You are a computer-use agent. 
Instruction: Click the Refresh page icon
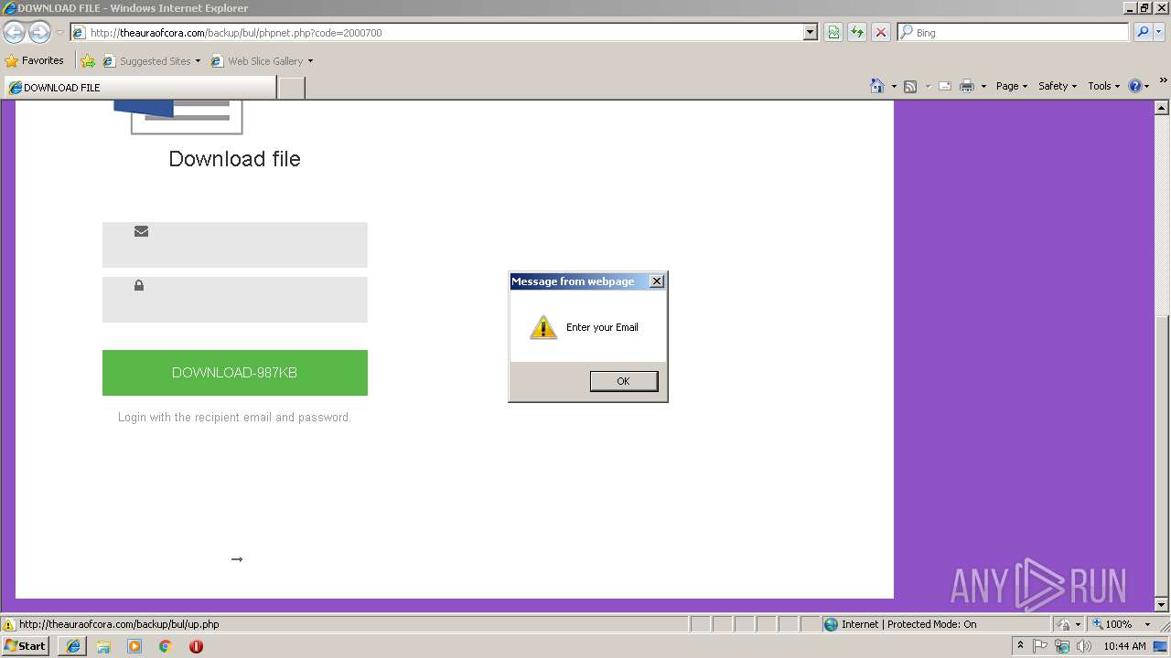tap(857, 33)
